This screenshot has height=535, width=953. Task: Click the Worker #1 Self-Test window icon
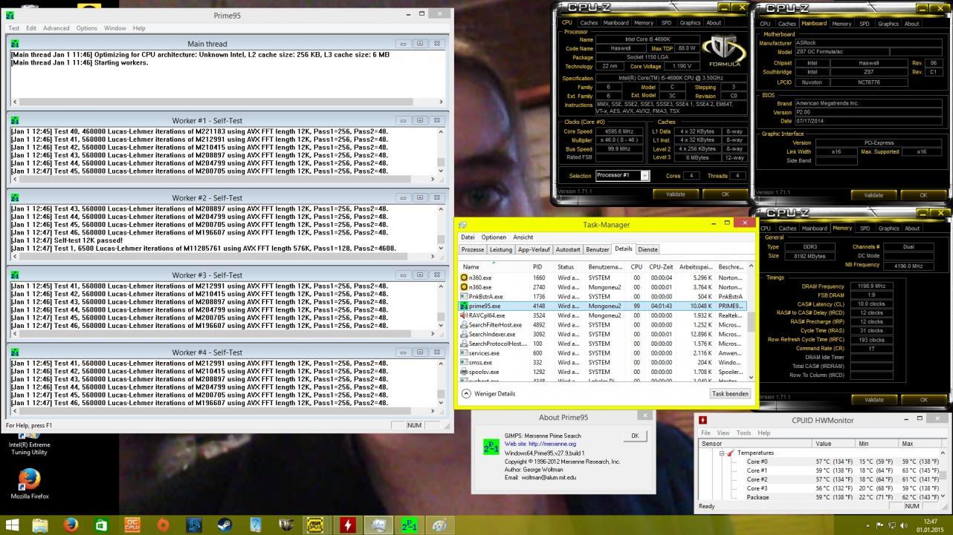tap(15, 120)
